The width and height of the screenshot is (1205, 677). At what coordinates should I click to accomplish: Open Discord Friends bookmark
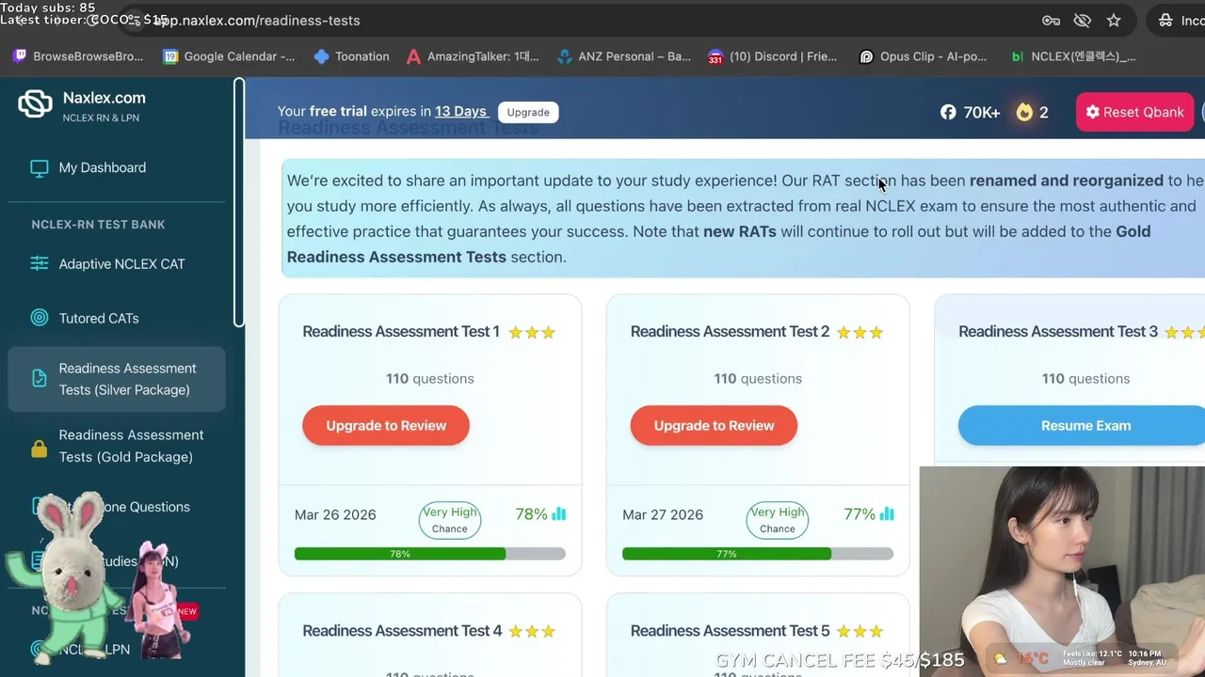772,56
